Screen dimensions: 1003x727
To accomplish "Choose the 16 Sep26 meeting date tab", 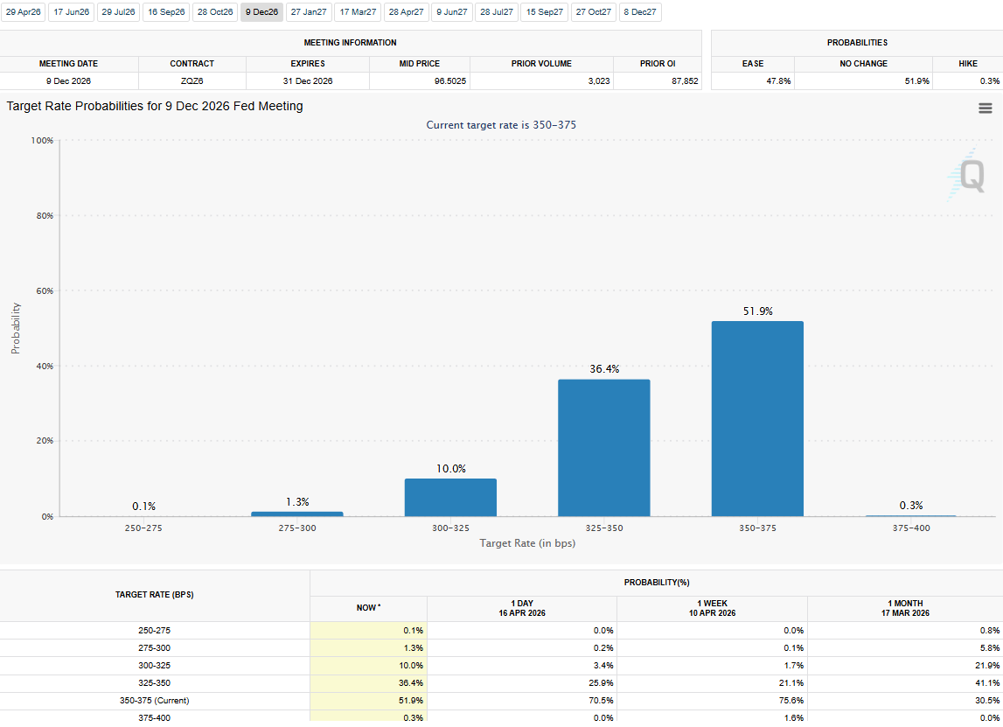I will (x=165, y=12).
